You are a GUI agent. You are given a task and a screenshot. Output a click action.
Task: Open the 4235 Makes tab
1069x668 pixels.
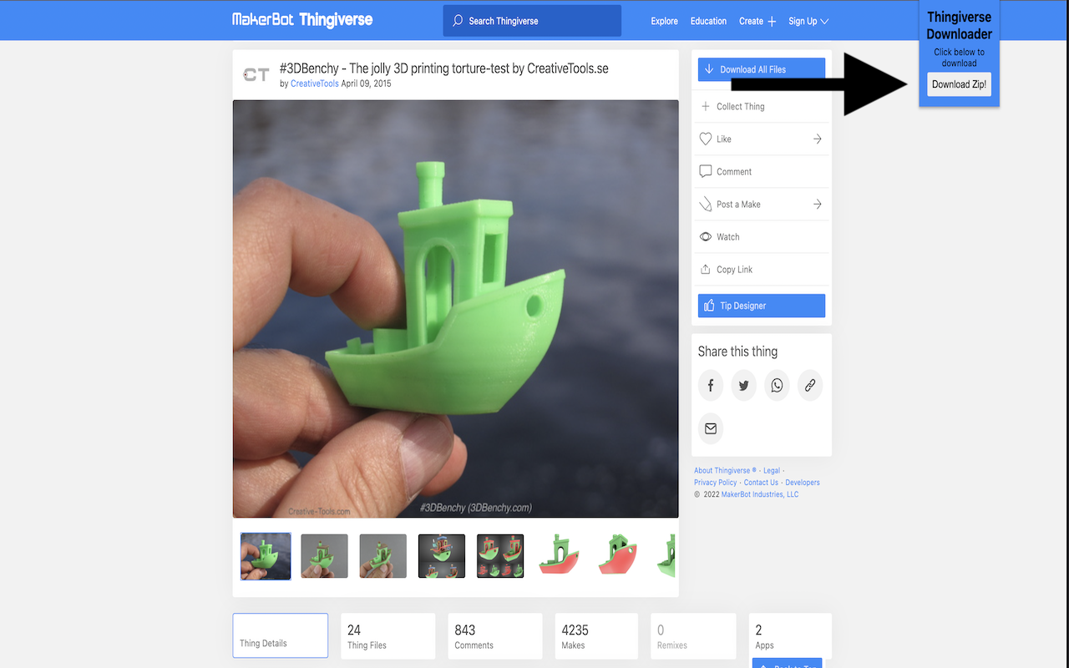pyautogui.click(x=596, y=636)
